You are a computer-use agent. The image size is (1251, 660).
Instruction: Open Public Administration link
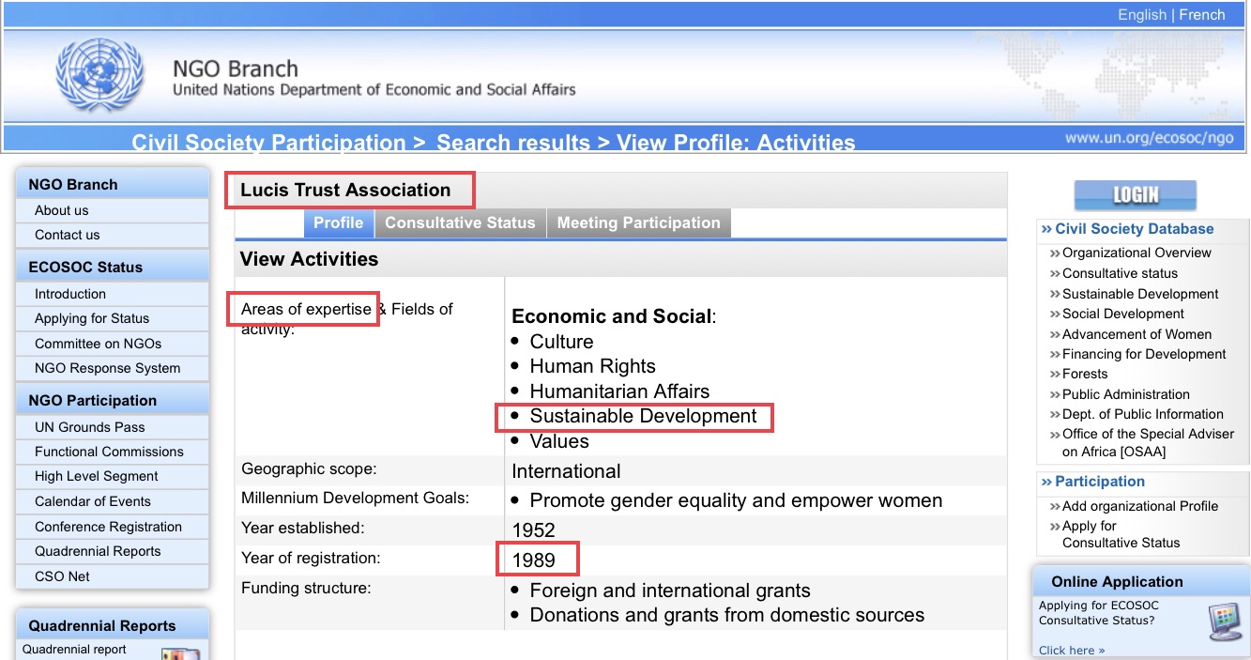1126,394
